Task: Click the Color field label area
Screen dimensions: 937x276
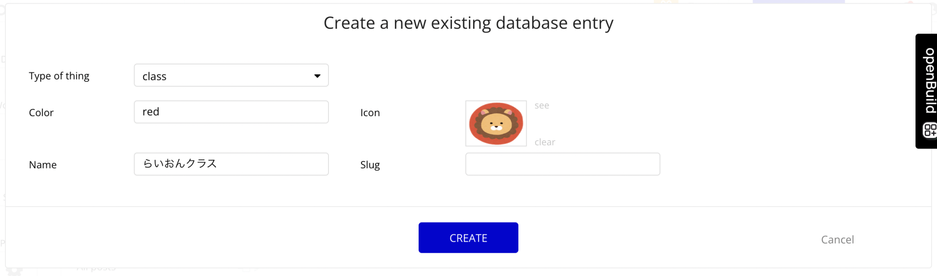Action: pos(41,112)
